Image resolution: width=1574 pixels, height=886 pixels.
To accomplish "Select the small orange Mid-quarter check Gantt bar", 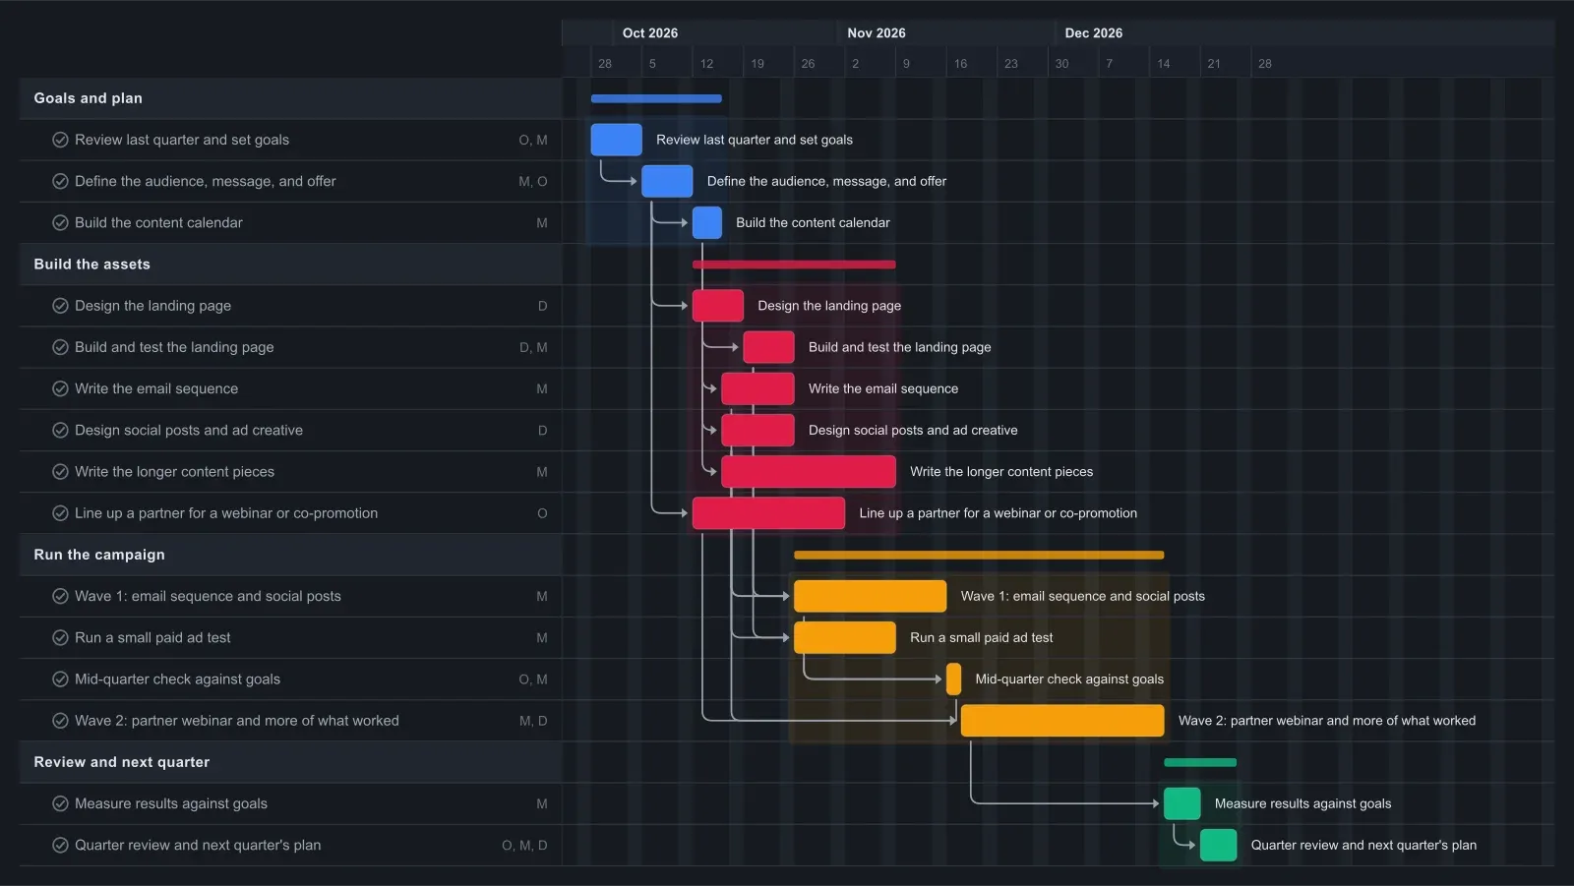I will [x=953, y=679].
